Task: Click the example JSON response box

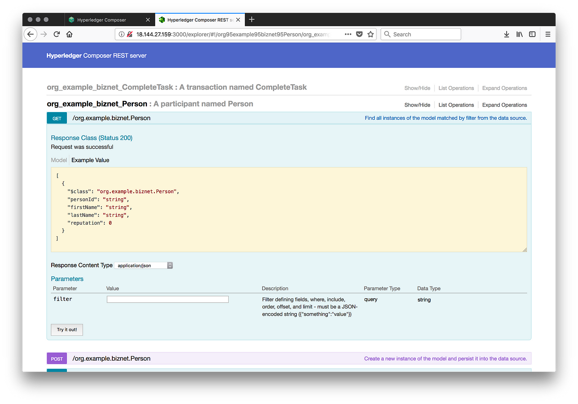Action: pos(289,209)
